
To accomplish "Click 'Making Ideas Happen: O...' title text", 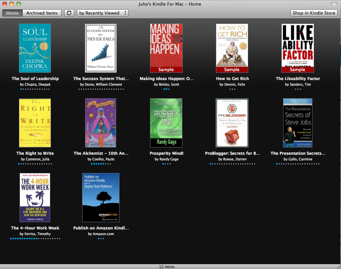I will tap(166, 79).
